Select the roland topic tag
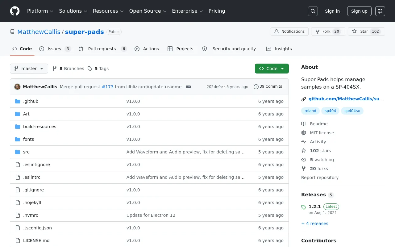 coord(310,111)
